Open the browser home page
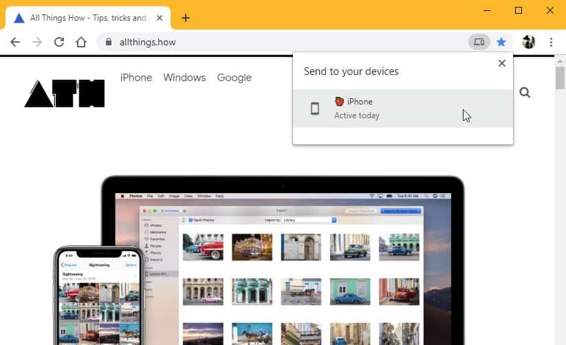The width and height of the screenshot is (566, 345). [x=81, y=42]
